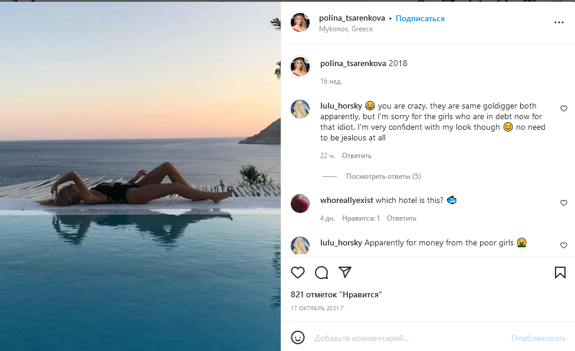
Task: Like whoreallyexist's comment heart
Action: 564,203
